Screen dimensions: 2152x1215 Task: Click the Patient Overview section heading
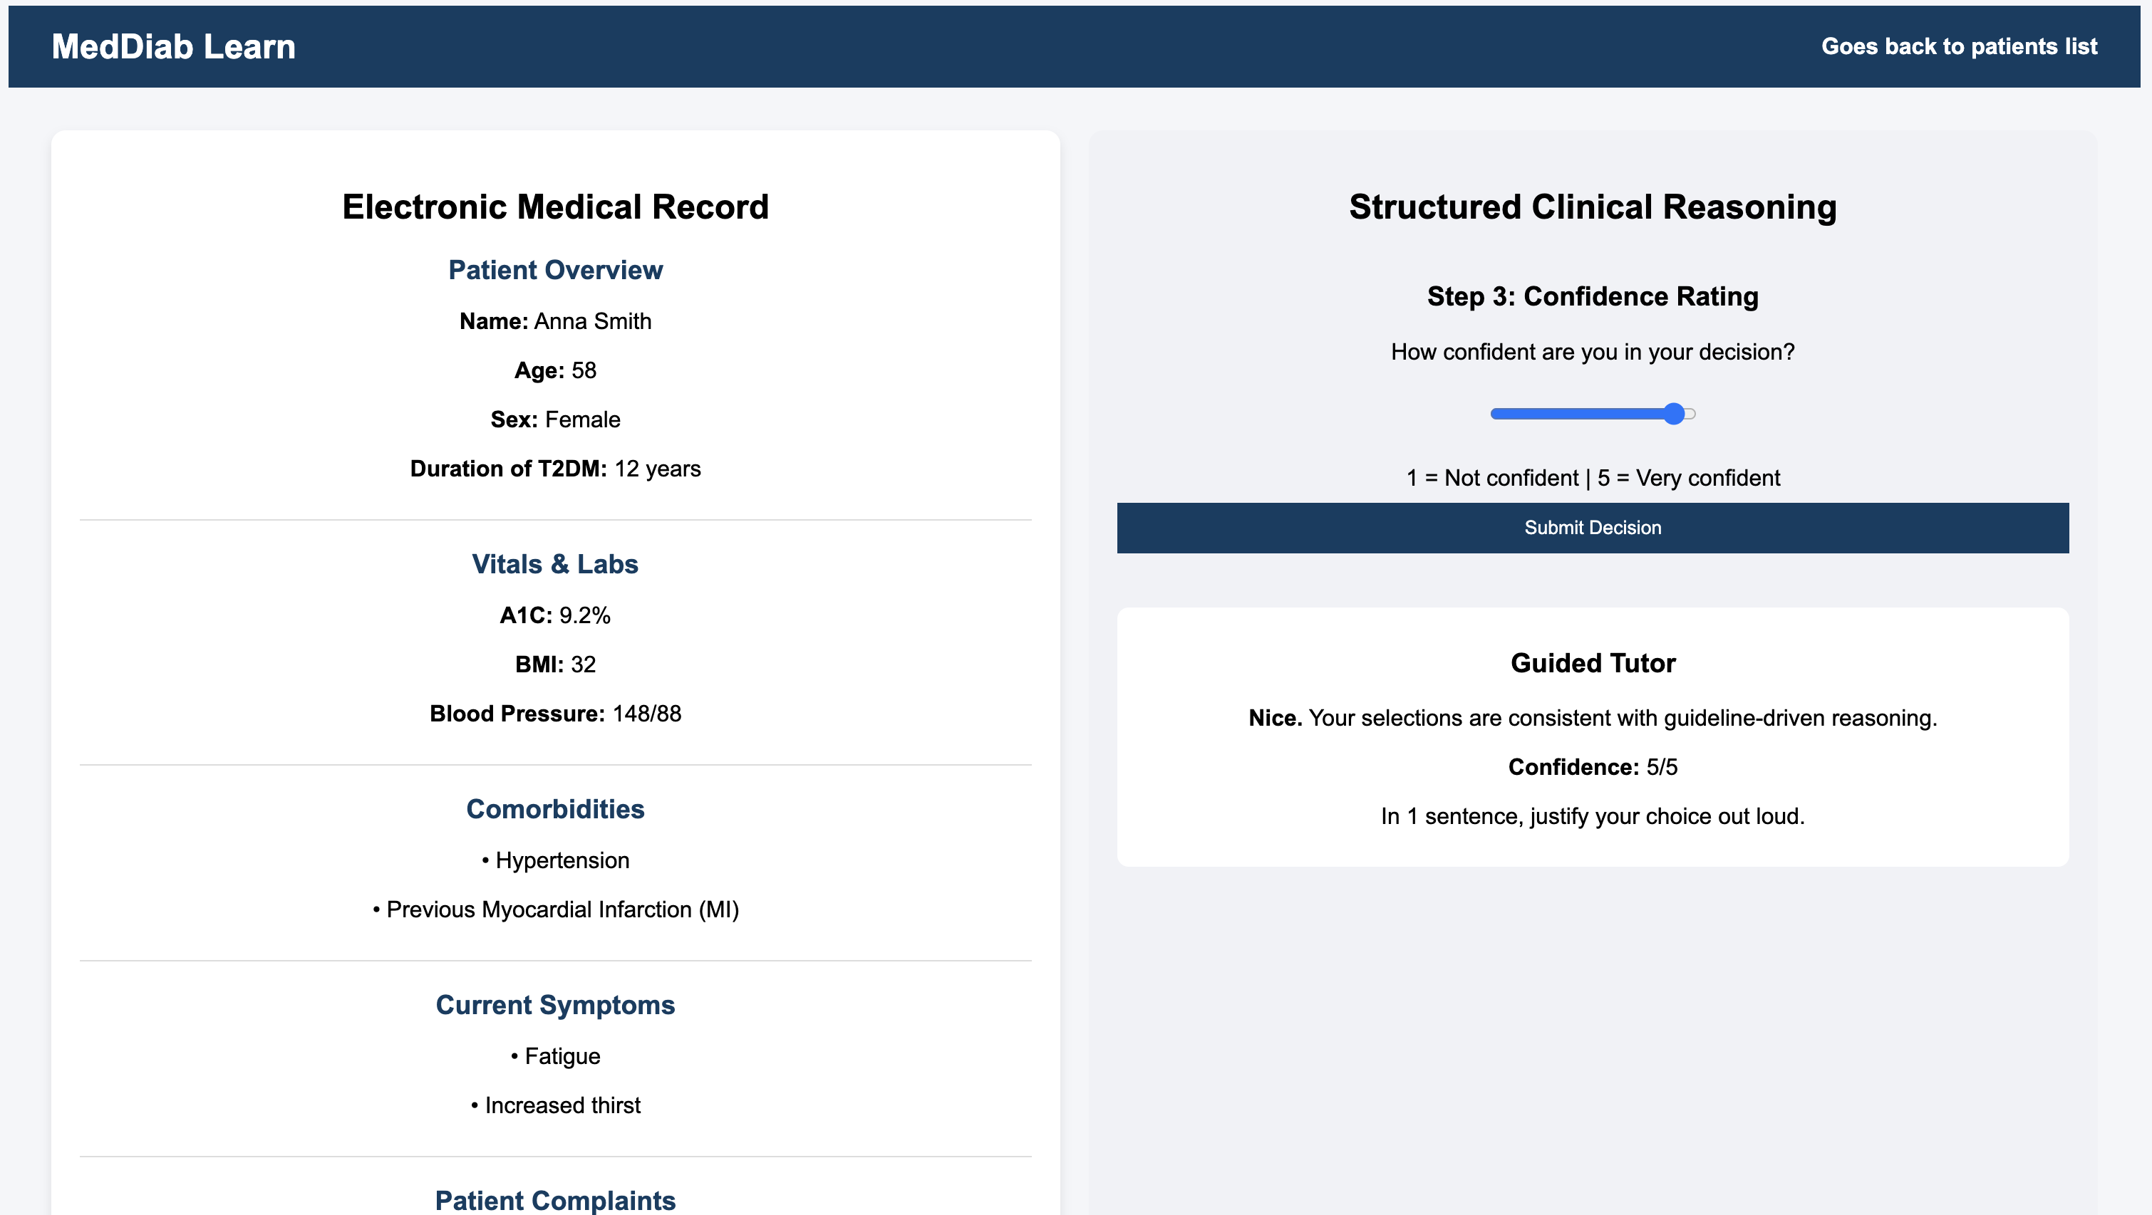pyautogui.click(x=554, y=270)
